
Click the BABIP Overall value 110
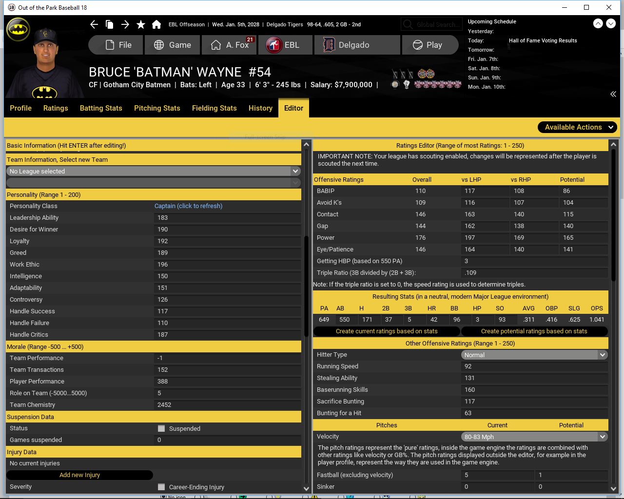click(x=421, y=191)
